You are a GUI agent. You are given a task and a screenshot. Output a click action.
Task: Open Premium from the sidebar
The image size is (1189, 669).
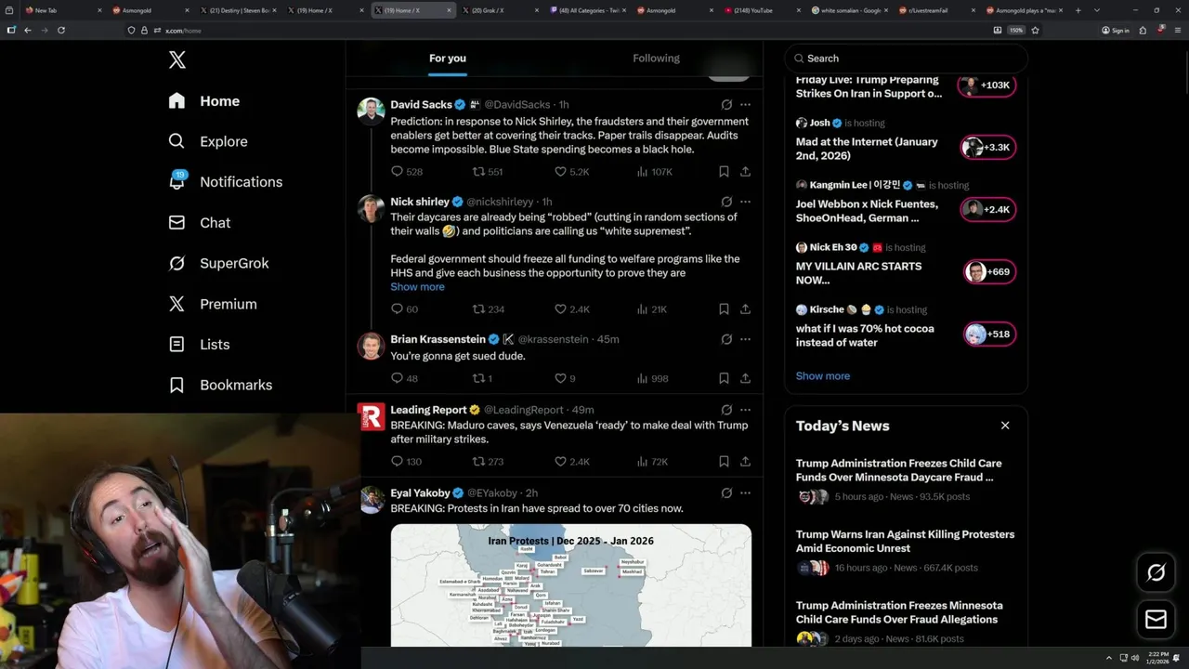tap(213, 304)
